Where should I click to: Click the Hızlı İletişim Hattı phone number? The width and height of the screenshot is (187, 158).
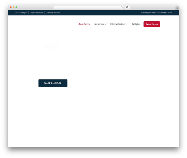point(165,13)
